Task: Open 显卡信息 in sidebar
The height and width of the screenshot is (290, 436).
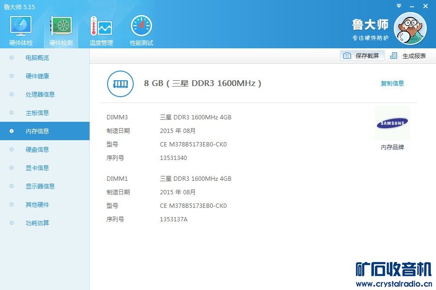Action: pyautogui.click(x=45, y=168)
